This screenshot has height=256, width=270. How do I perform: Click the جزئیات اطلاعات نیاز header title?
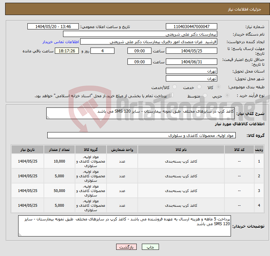(x=244, y=9)
